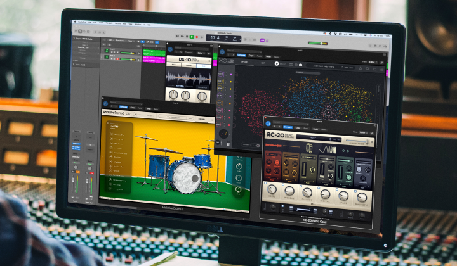Mute the first track

pyautogui.click(x=112, y=53)
